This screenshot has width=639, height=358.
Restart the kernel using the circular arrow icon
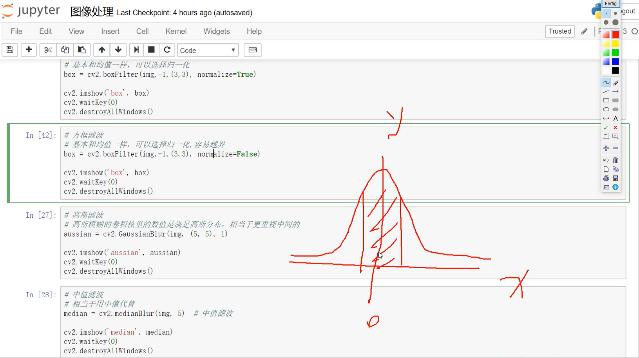[167, 50]
